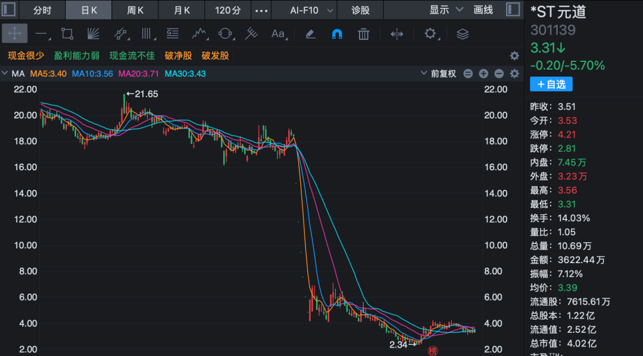Switch to 月K monthly candlestick tab

(181, 10)
